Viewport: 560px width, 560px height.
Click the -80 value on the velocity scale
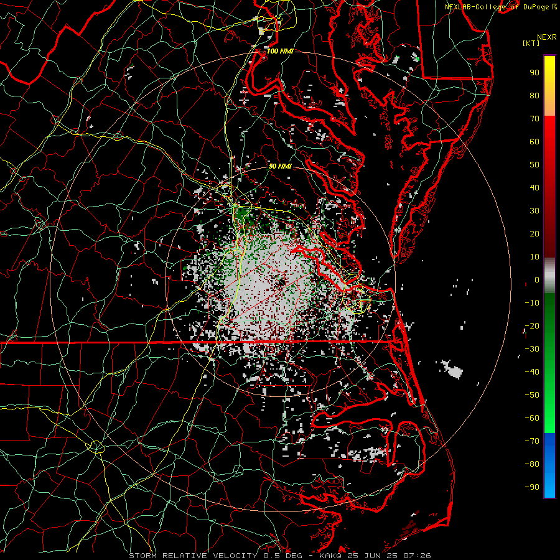point(532,464)
